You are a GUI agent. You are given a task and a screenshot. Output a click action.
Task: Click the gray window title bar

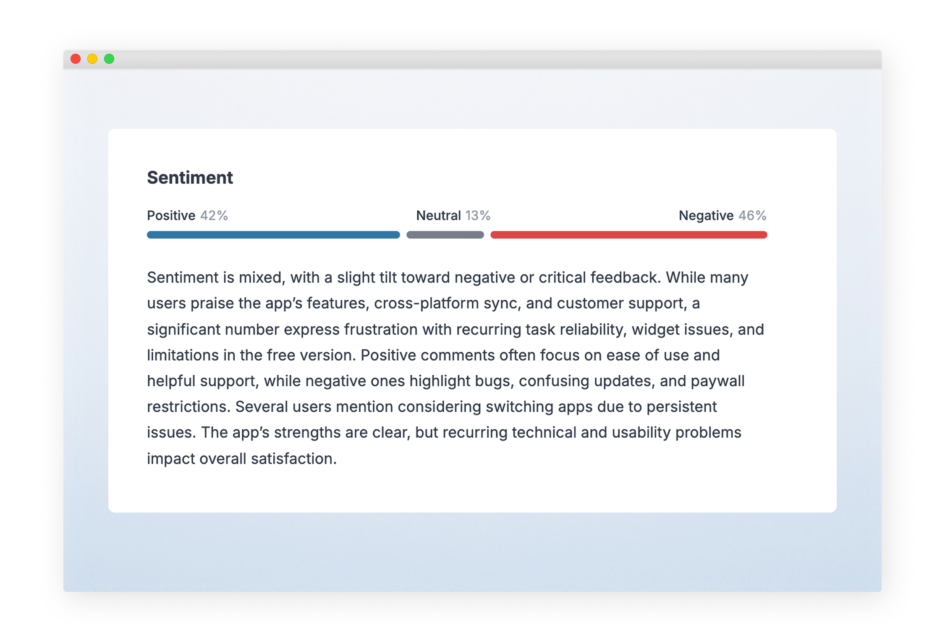(472, 59)
